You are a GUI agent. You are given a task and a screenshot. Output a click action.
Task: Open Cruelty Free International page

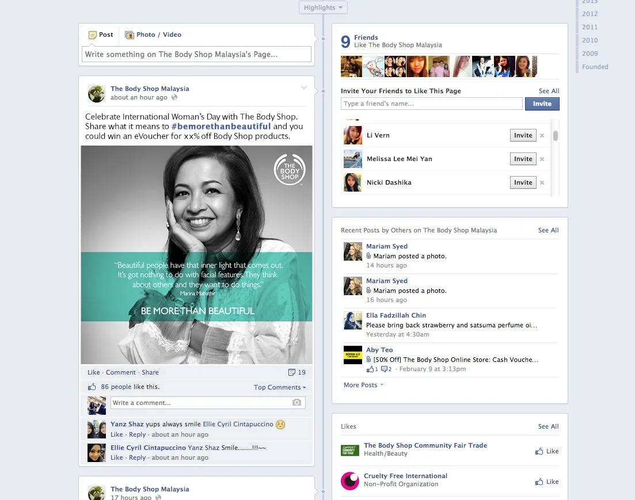(405, 476)
